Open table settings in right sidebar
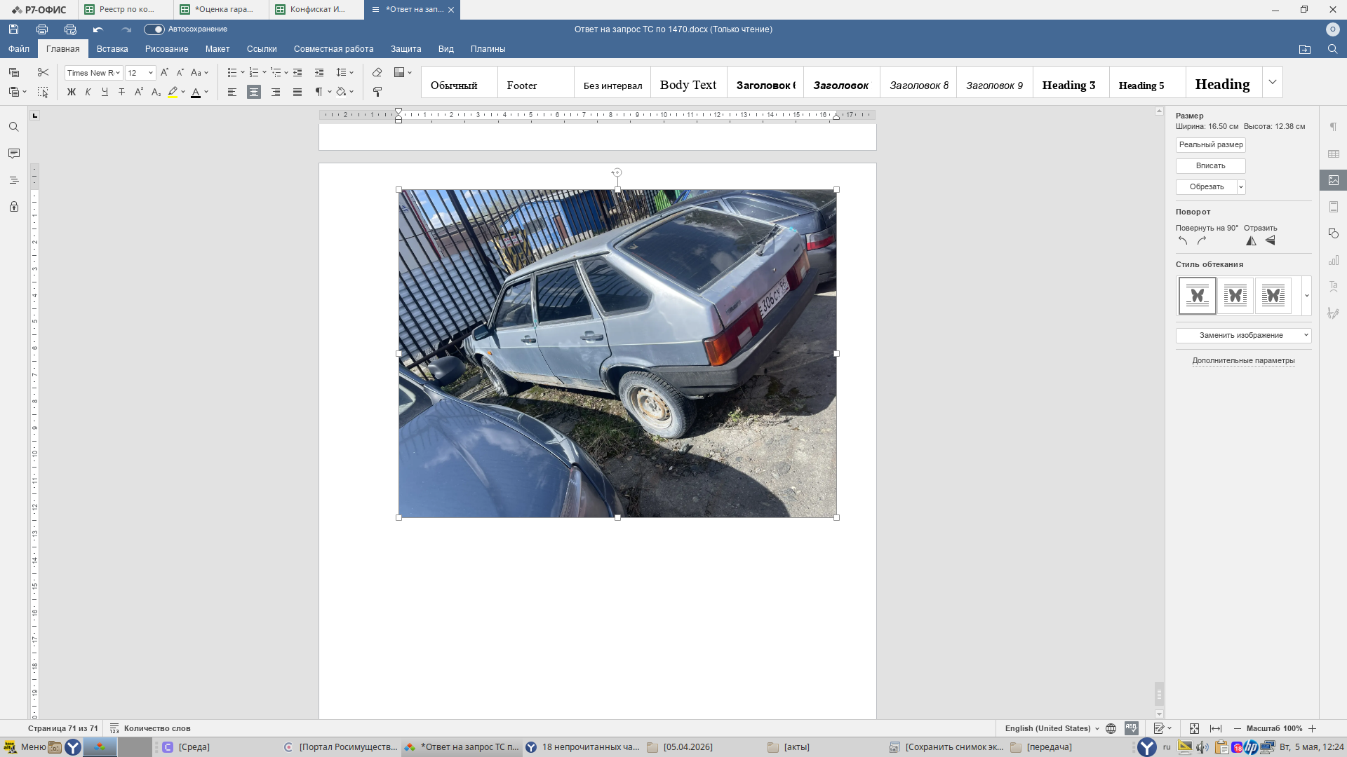 click(1334, 154)
